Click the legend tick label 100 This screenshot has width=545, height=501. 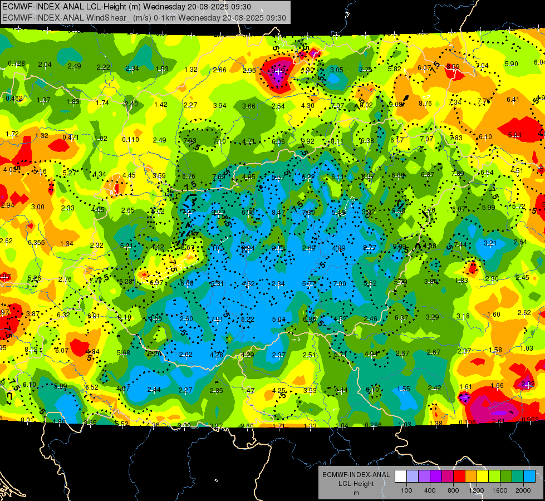tap(406, 490)
